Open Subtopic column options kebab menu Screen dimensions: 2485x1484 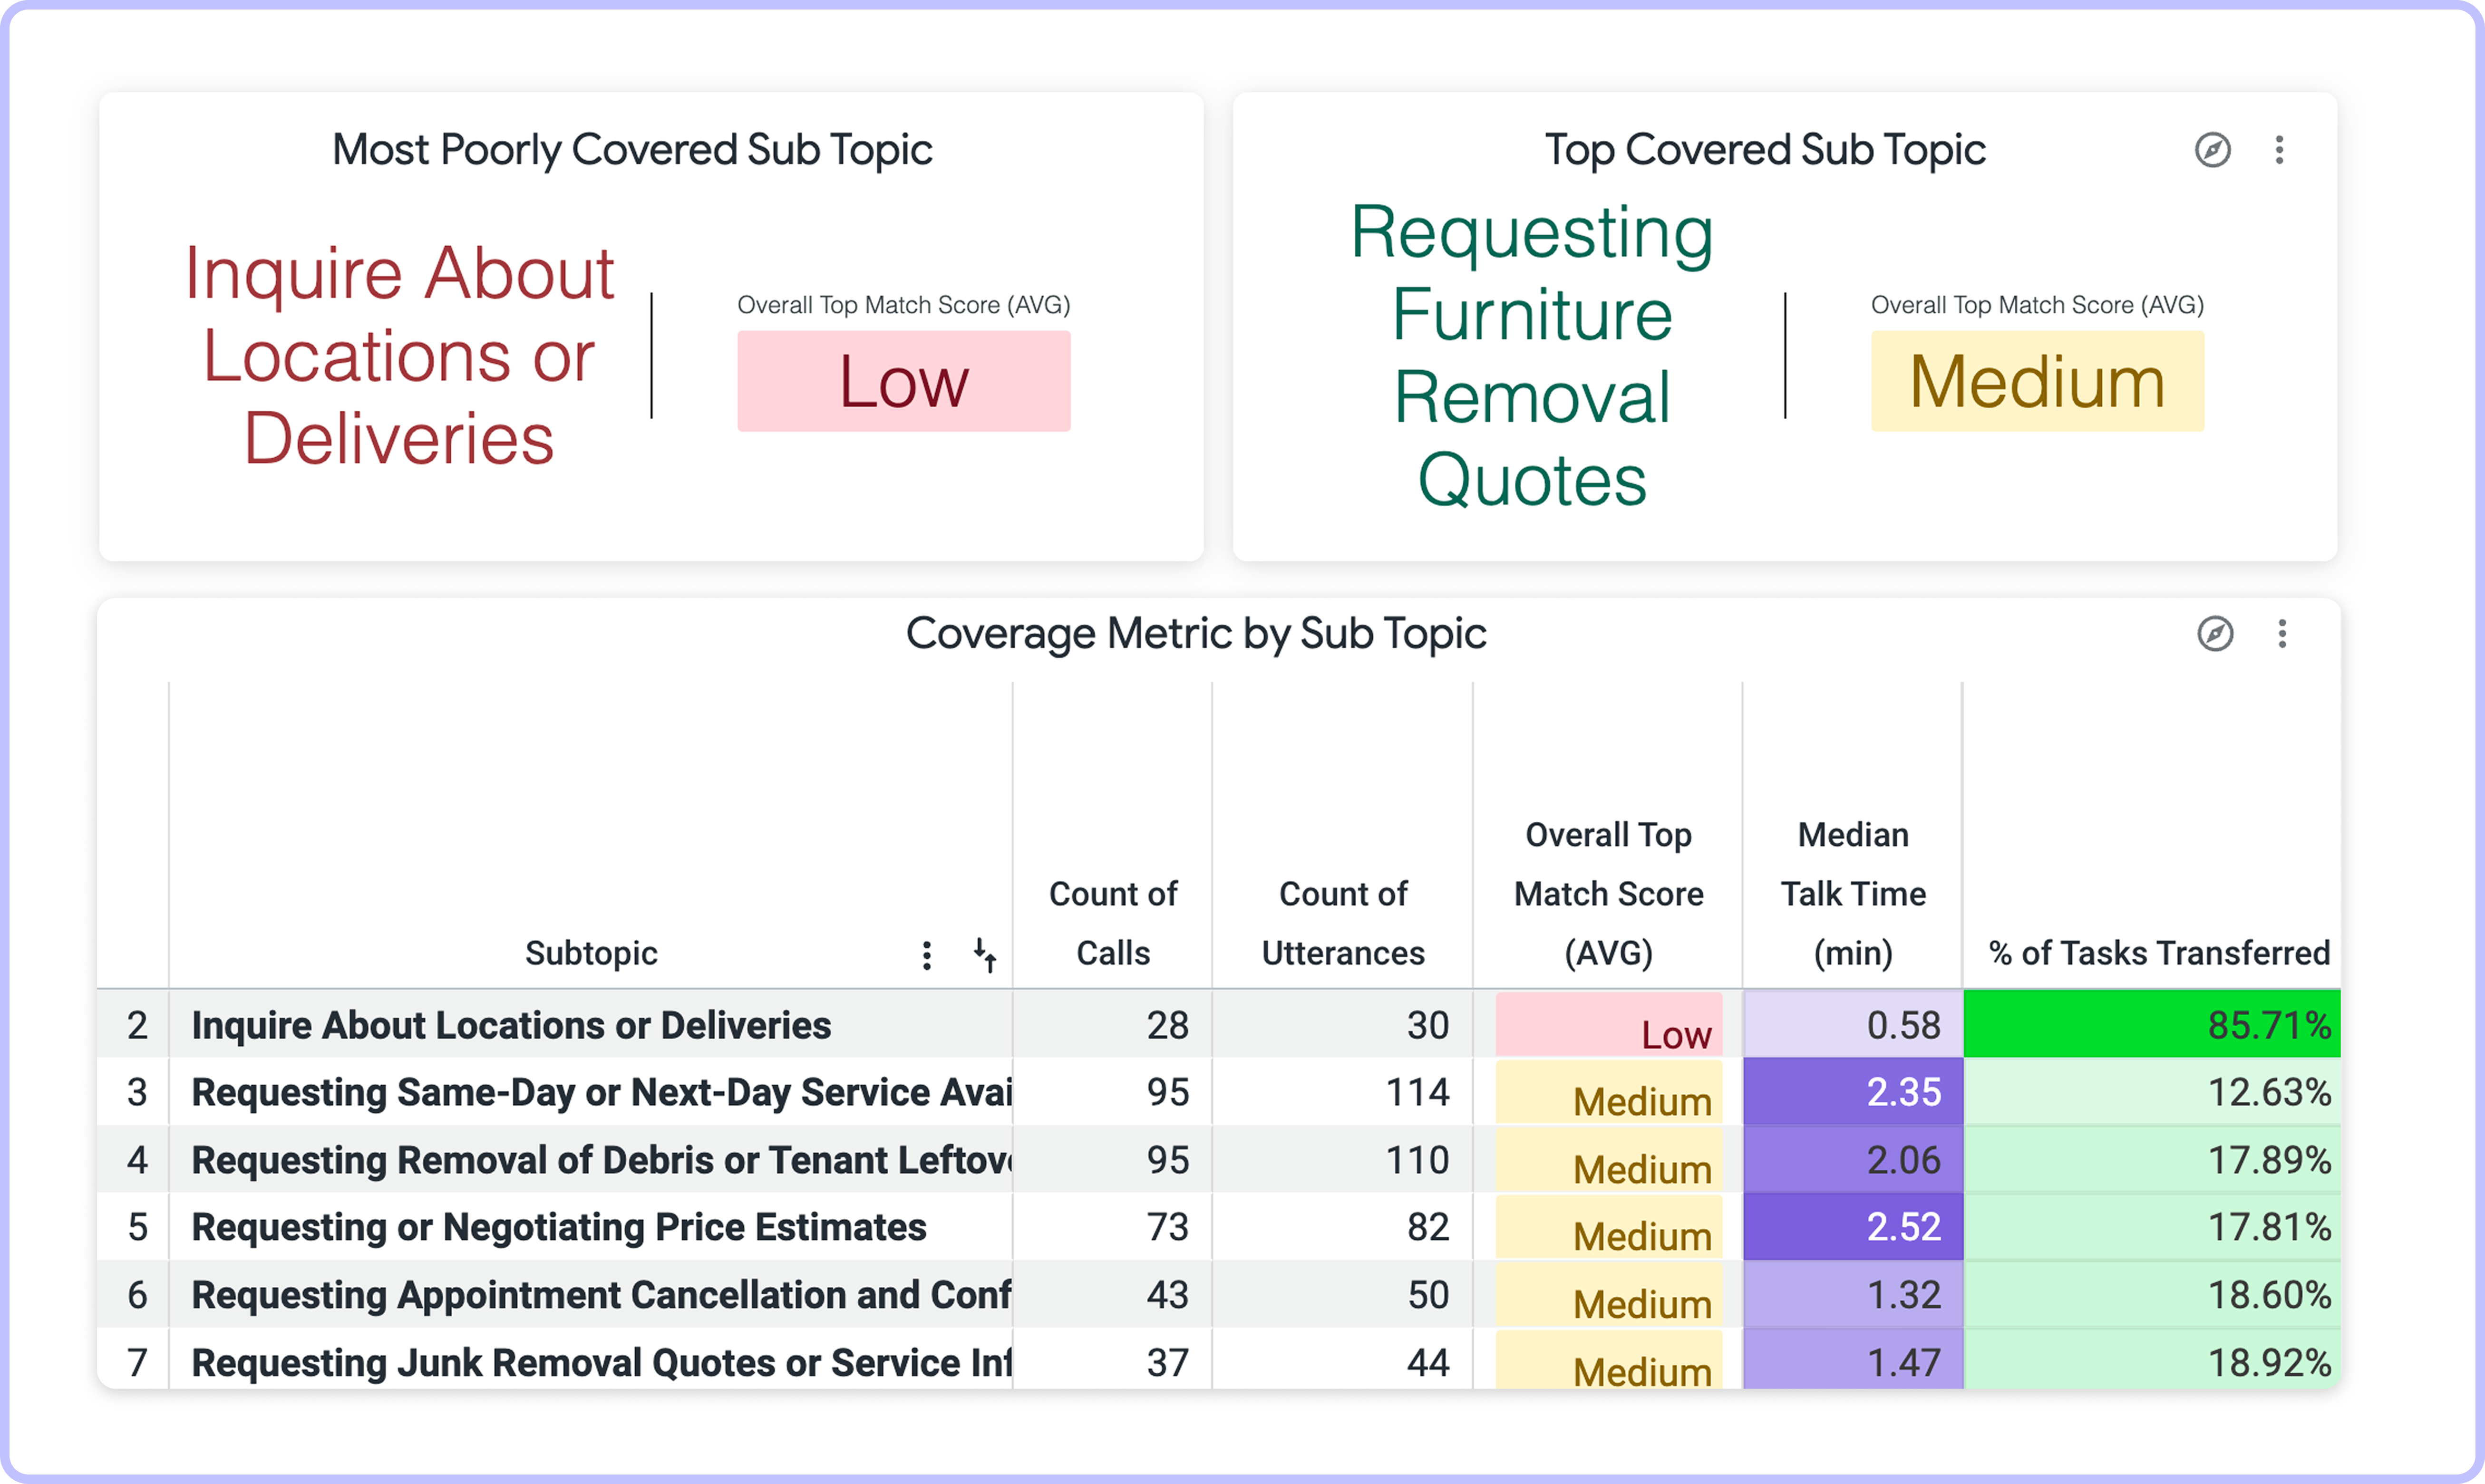click(x=926, y=955)
